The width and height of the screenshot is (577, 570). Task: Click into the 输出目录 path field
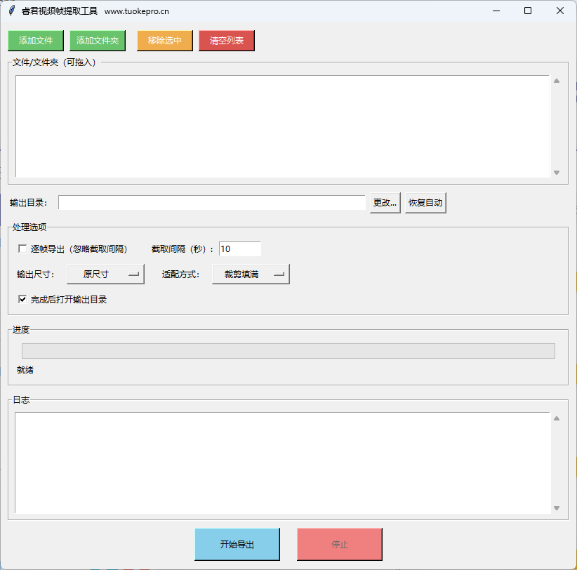[211, 203]
